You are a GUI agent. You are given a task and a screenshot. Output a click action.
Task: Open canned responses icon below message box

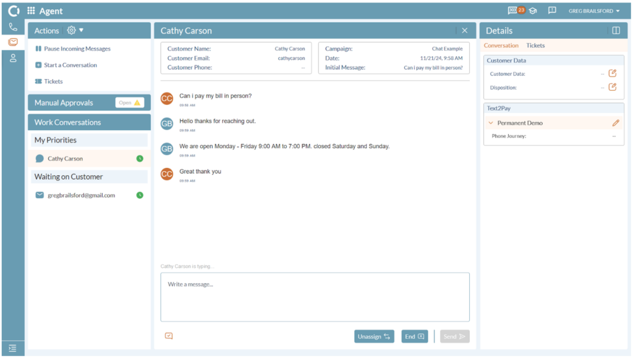point(169,336)
